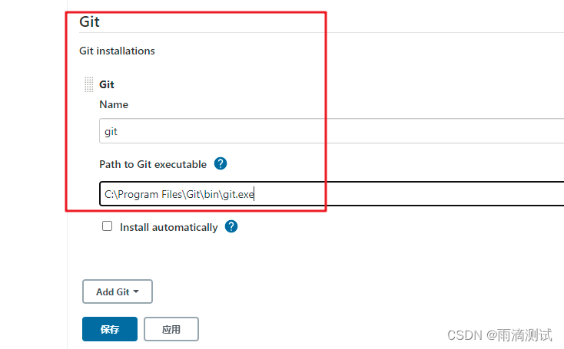Viewport: 564px width, 349px height.
Task: Click the Add Git button text
Action: tap(113, 292)
